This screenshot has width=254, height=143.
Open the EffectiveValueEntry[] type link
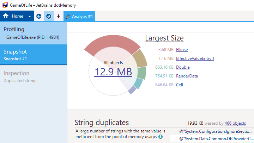click(195, 58)
